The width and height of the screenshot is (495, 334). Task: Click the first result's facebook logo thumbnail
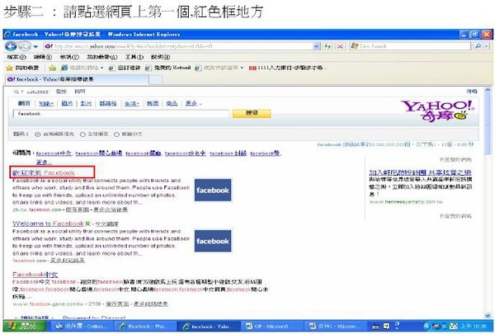pos(213,190)
